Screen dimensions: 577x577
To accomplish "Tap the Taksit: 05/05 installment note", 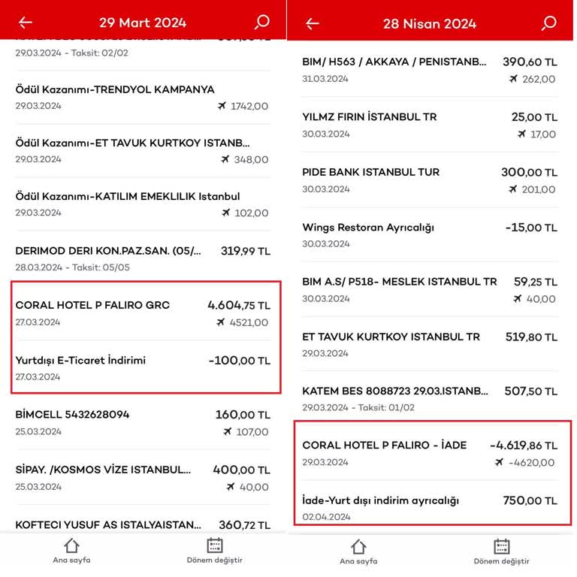I will 101,267.
